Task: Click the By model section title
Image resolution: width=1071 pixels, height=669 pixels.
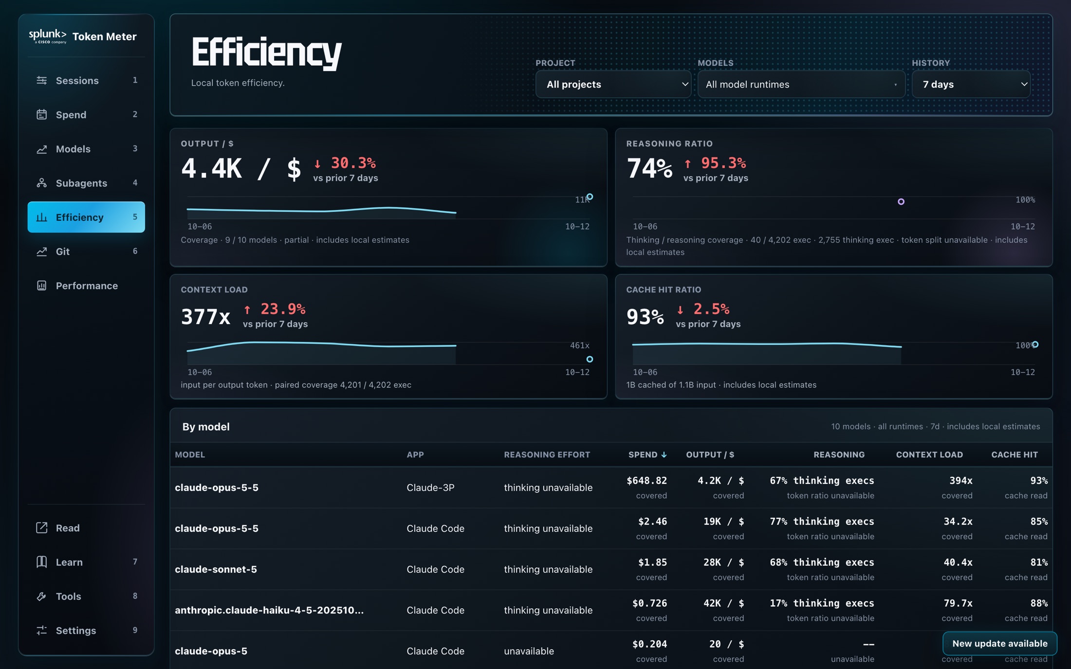Action: tap(206, 426)
